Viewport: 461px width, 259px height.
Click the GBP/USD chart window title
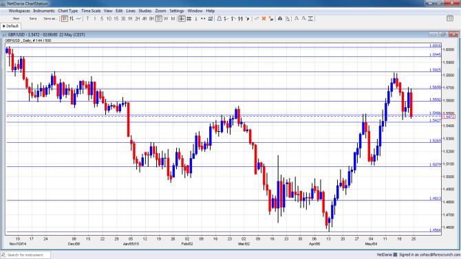pos(47,34)
